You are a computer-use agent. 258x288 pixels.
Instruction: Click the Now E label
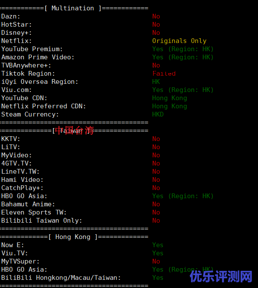13,245
